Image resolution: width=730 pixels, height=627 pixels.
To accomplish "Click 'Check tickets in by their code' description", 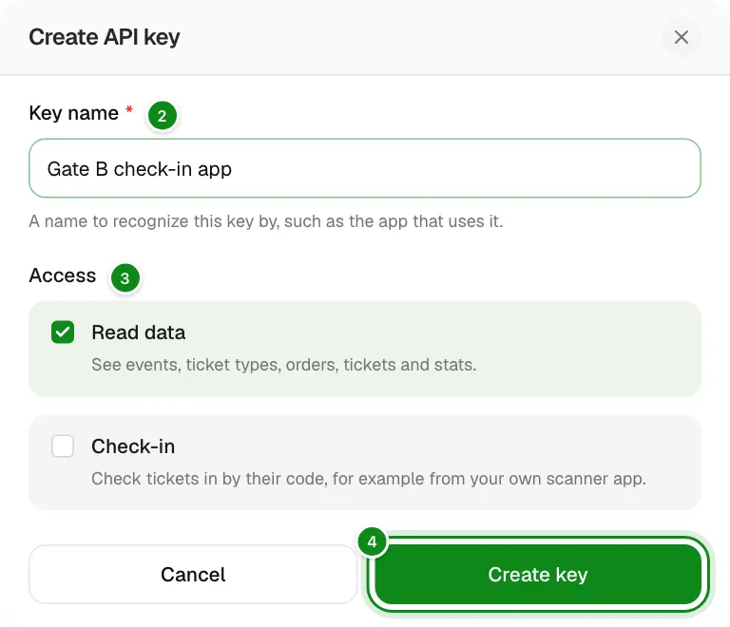I will tap(368, 479).
